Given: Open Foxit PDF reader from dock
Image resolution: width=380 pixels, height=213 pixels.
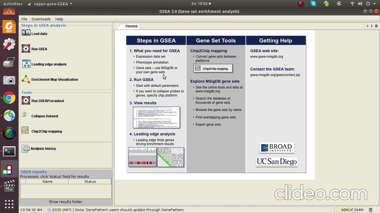Looking at the screenshot, I should pos(9,27).
